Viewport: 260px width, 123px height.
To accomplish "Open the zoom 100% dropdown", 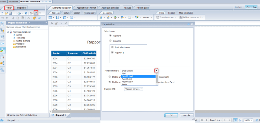I will 248,120.
